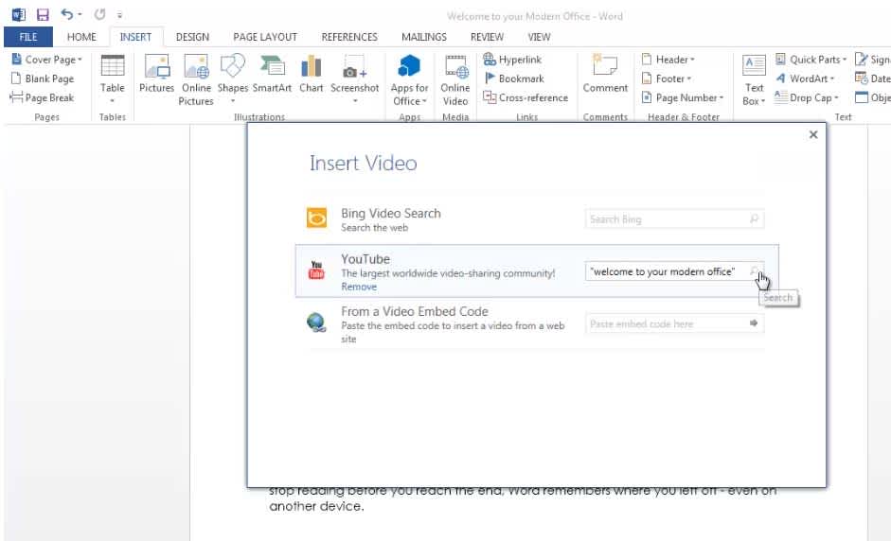This screenshot has width=891, height=541.
Task: Open the MAILINGS tab
Action: [424, 37]
